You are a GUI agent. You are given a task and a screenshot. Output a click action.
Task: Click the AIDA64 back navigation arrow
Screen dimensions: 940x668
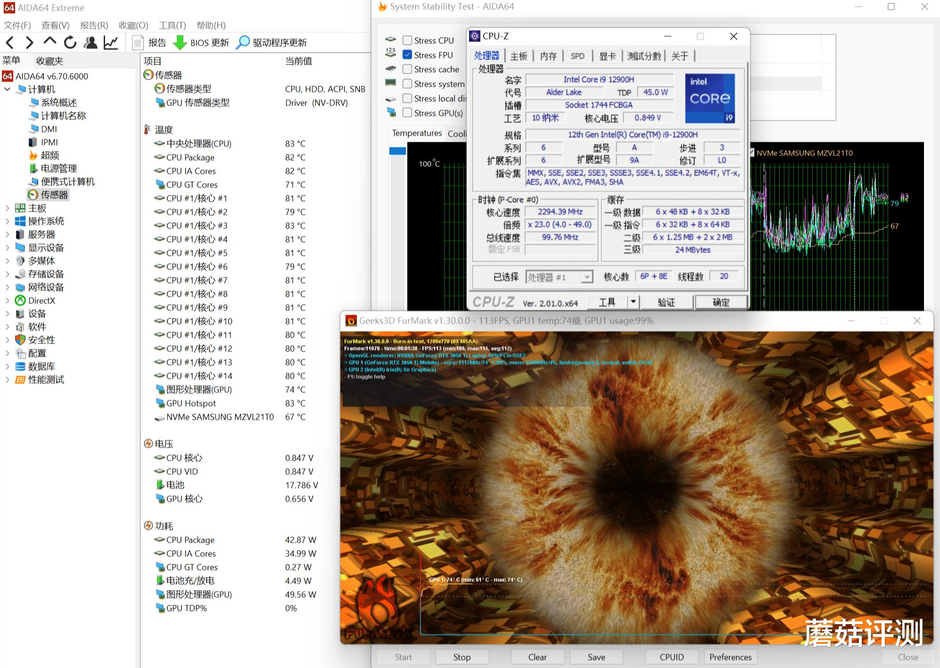(x=10, y=43)
